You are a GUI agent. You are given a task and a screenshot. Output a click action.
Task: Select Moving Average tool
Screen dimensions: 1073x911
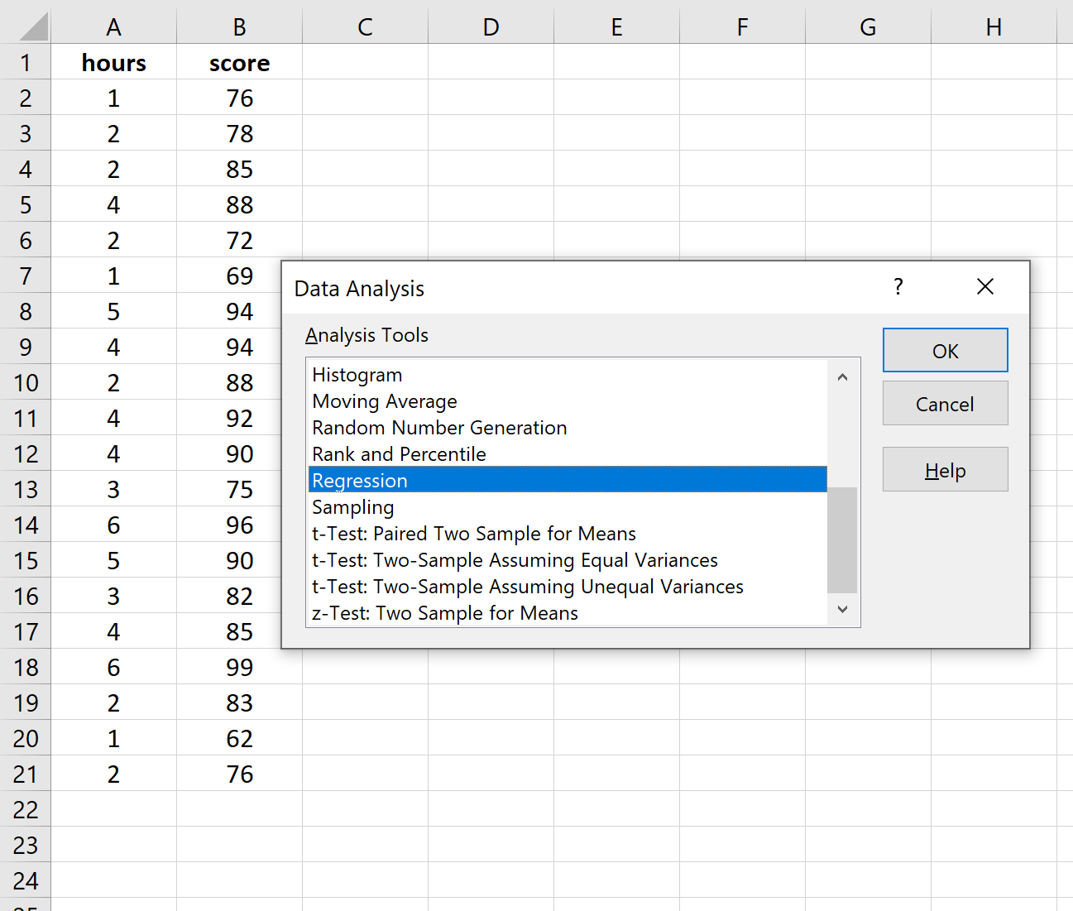point(568,401)
